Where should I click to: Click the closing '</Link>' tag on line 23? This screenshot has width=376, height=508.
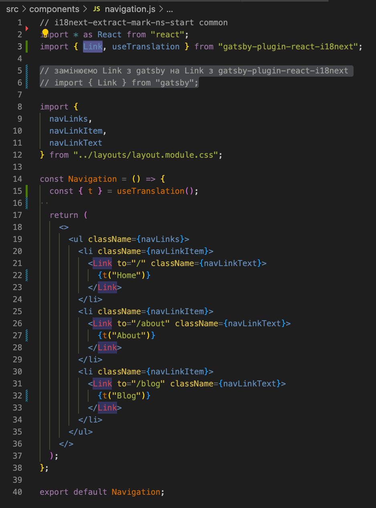tap(105, 287)
